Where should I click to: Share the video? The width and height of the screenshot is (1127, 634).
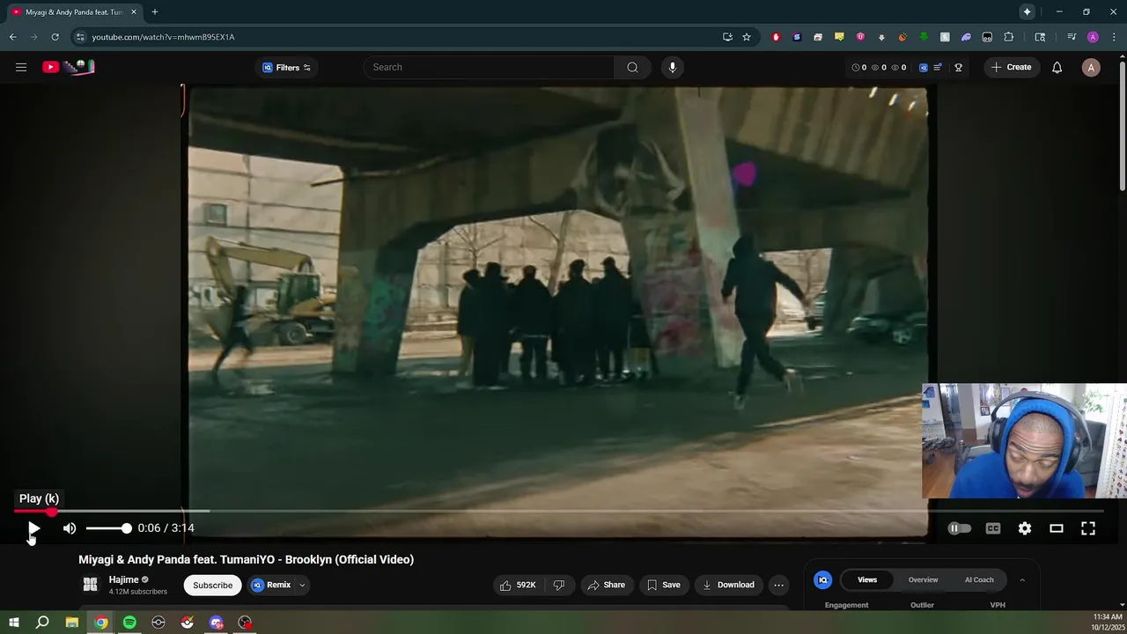tap(606, 585)
